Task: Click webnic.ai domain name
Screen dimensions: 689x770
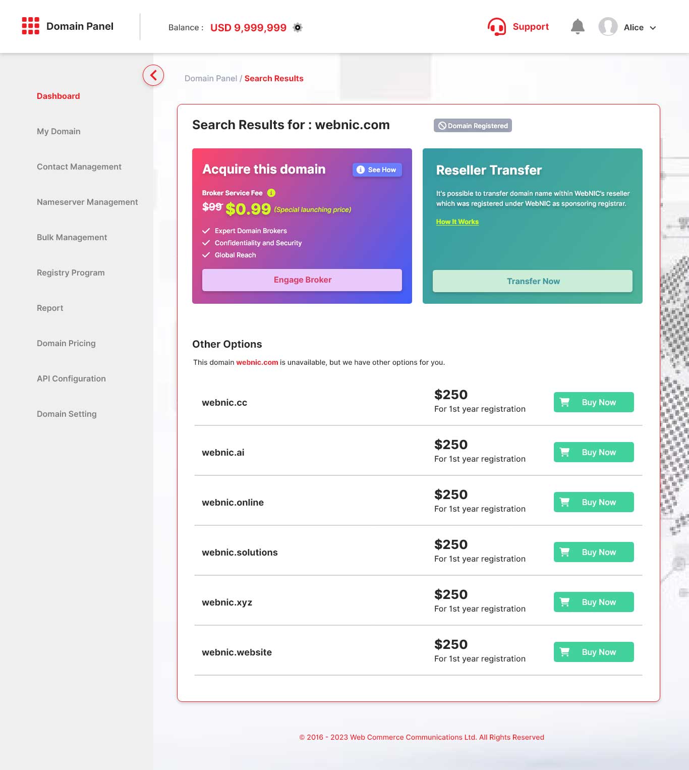Action: point(223,453)
